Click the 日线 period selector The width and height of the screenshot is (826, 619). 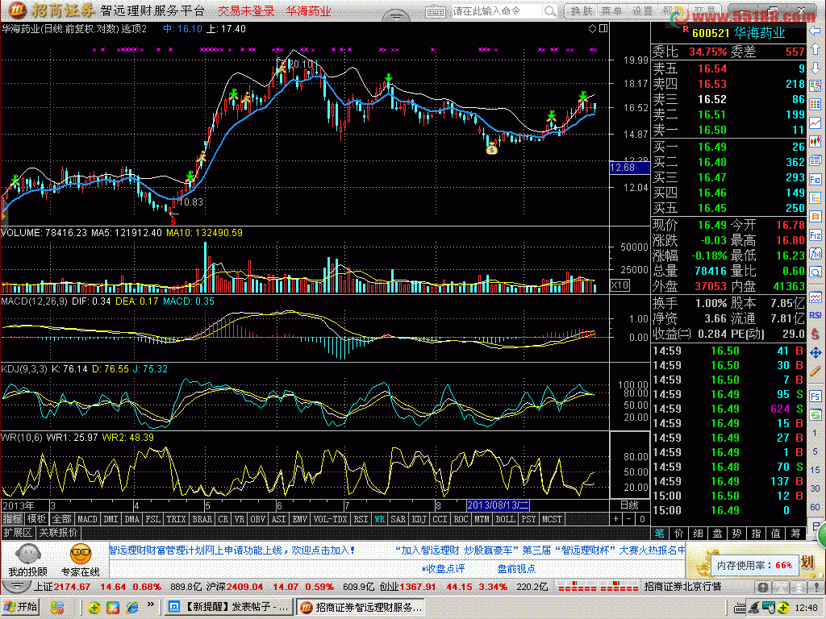(629, 505)
